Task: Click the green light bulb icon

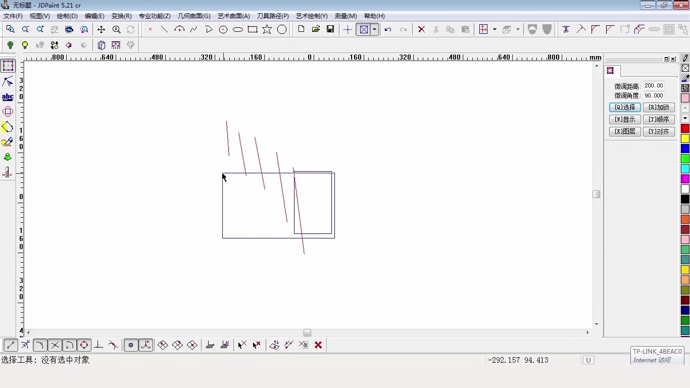Action: [10, 45]
